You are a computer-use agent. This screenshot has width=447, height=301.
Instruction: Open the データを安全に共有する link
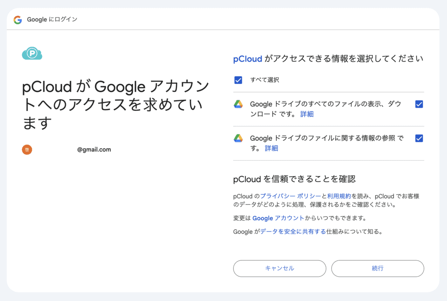tap(293, 232)
